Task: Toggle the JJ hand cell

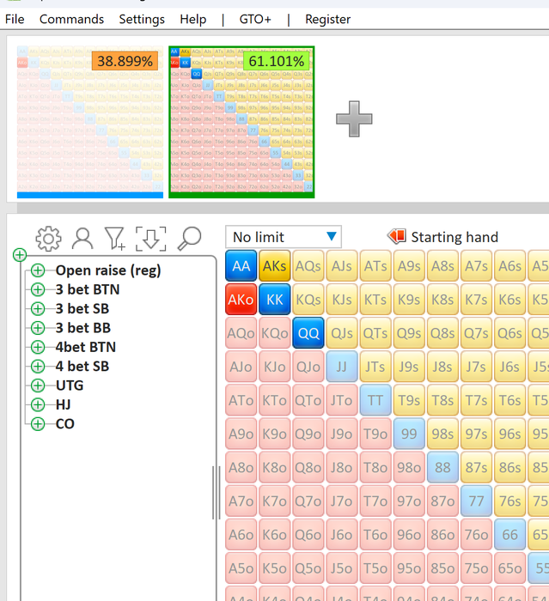Action: click(342, 367)
